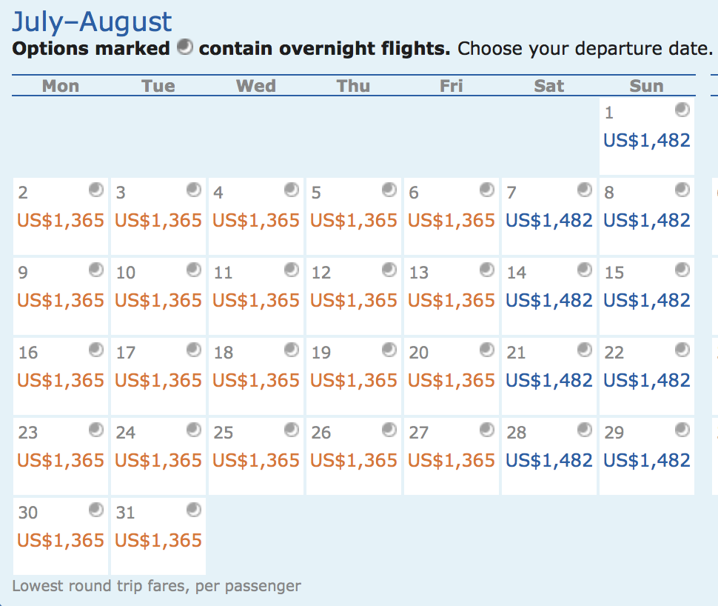This screenshot has width=718, height=606.
Task: Select the US$1,482 fare on July 1
Action: point(646,140)
